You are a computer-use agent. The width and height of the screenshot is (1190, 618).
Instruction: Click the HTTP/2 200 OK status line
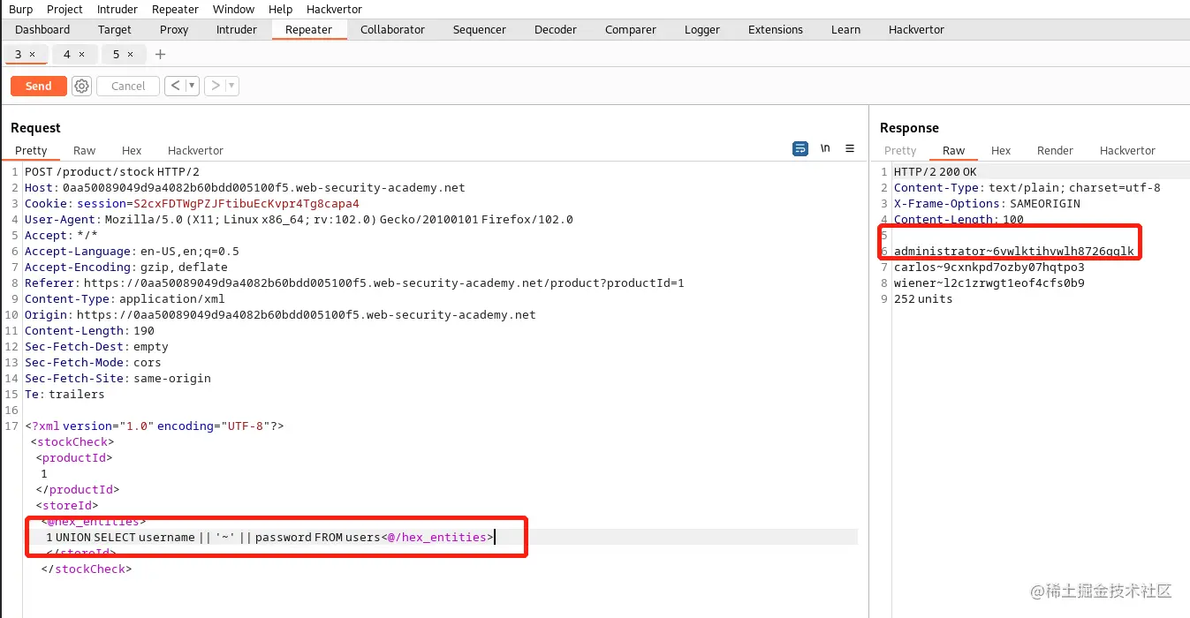coord(936,172)
